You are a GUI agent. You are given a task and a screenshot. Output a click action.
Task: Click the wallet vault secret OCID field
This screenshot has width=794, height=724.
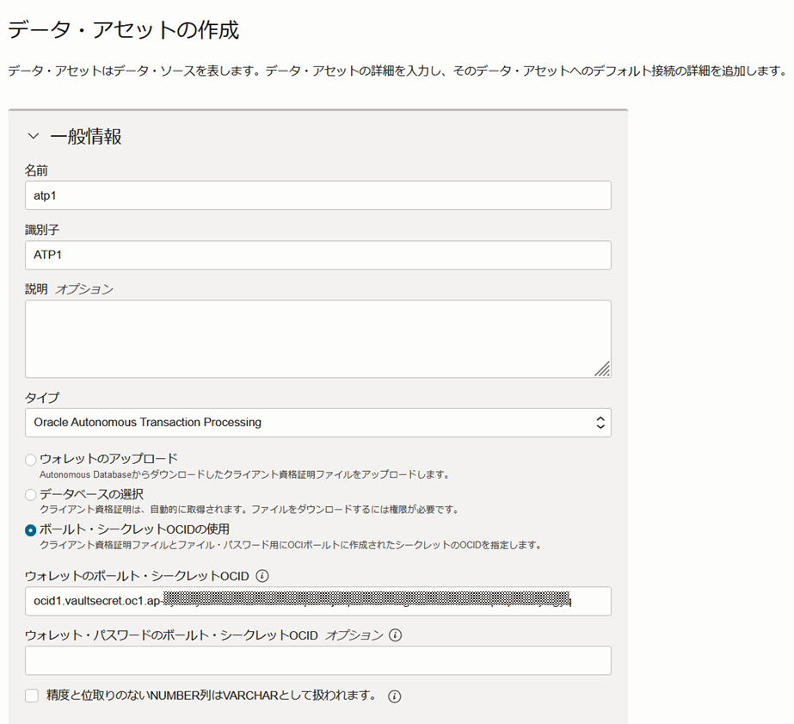click(x=318, y=601)
